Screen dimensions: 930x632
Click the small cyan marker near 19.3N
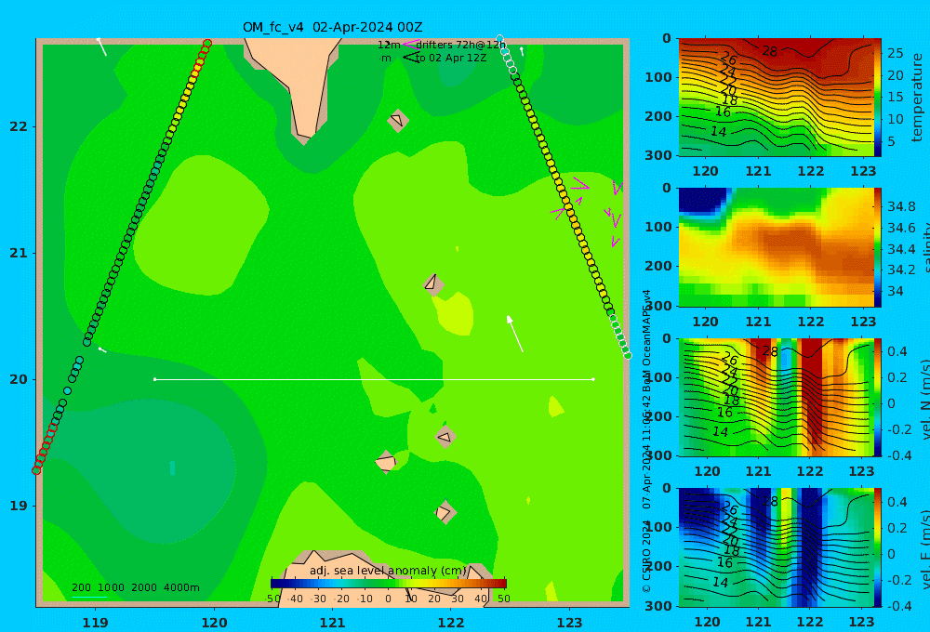coord(172,467)
